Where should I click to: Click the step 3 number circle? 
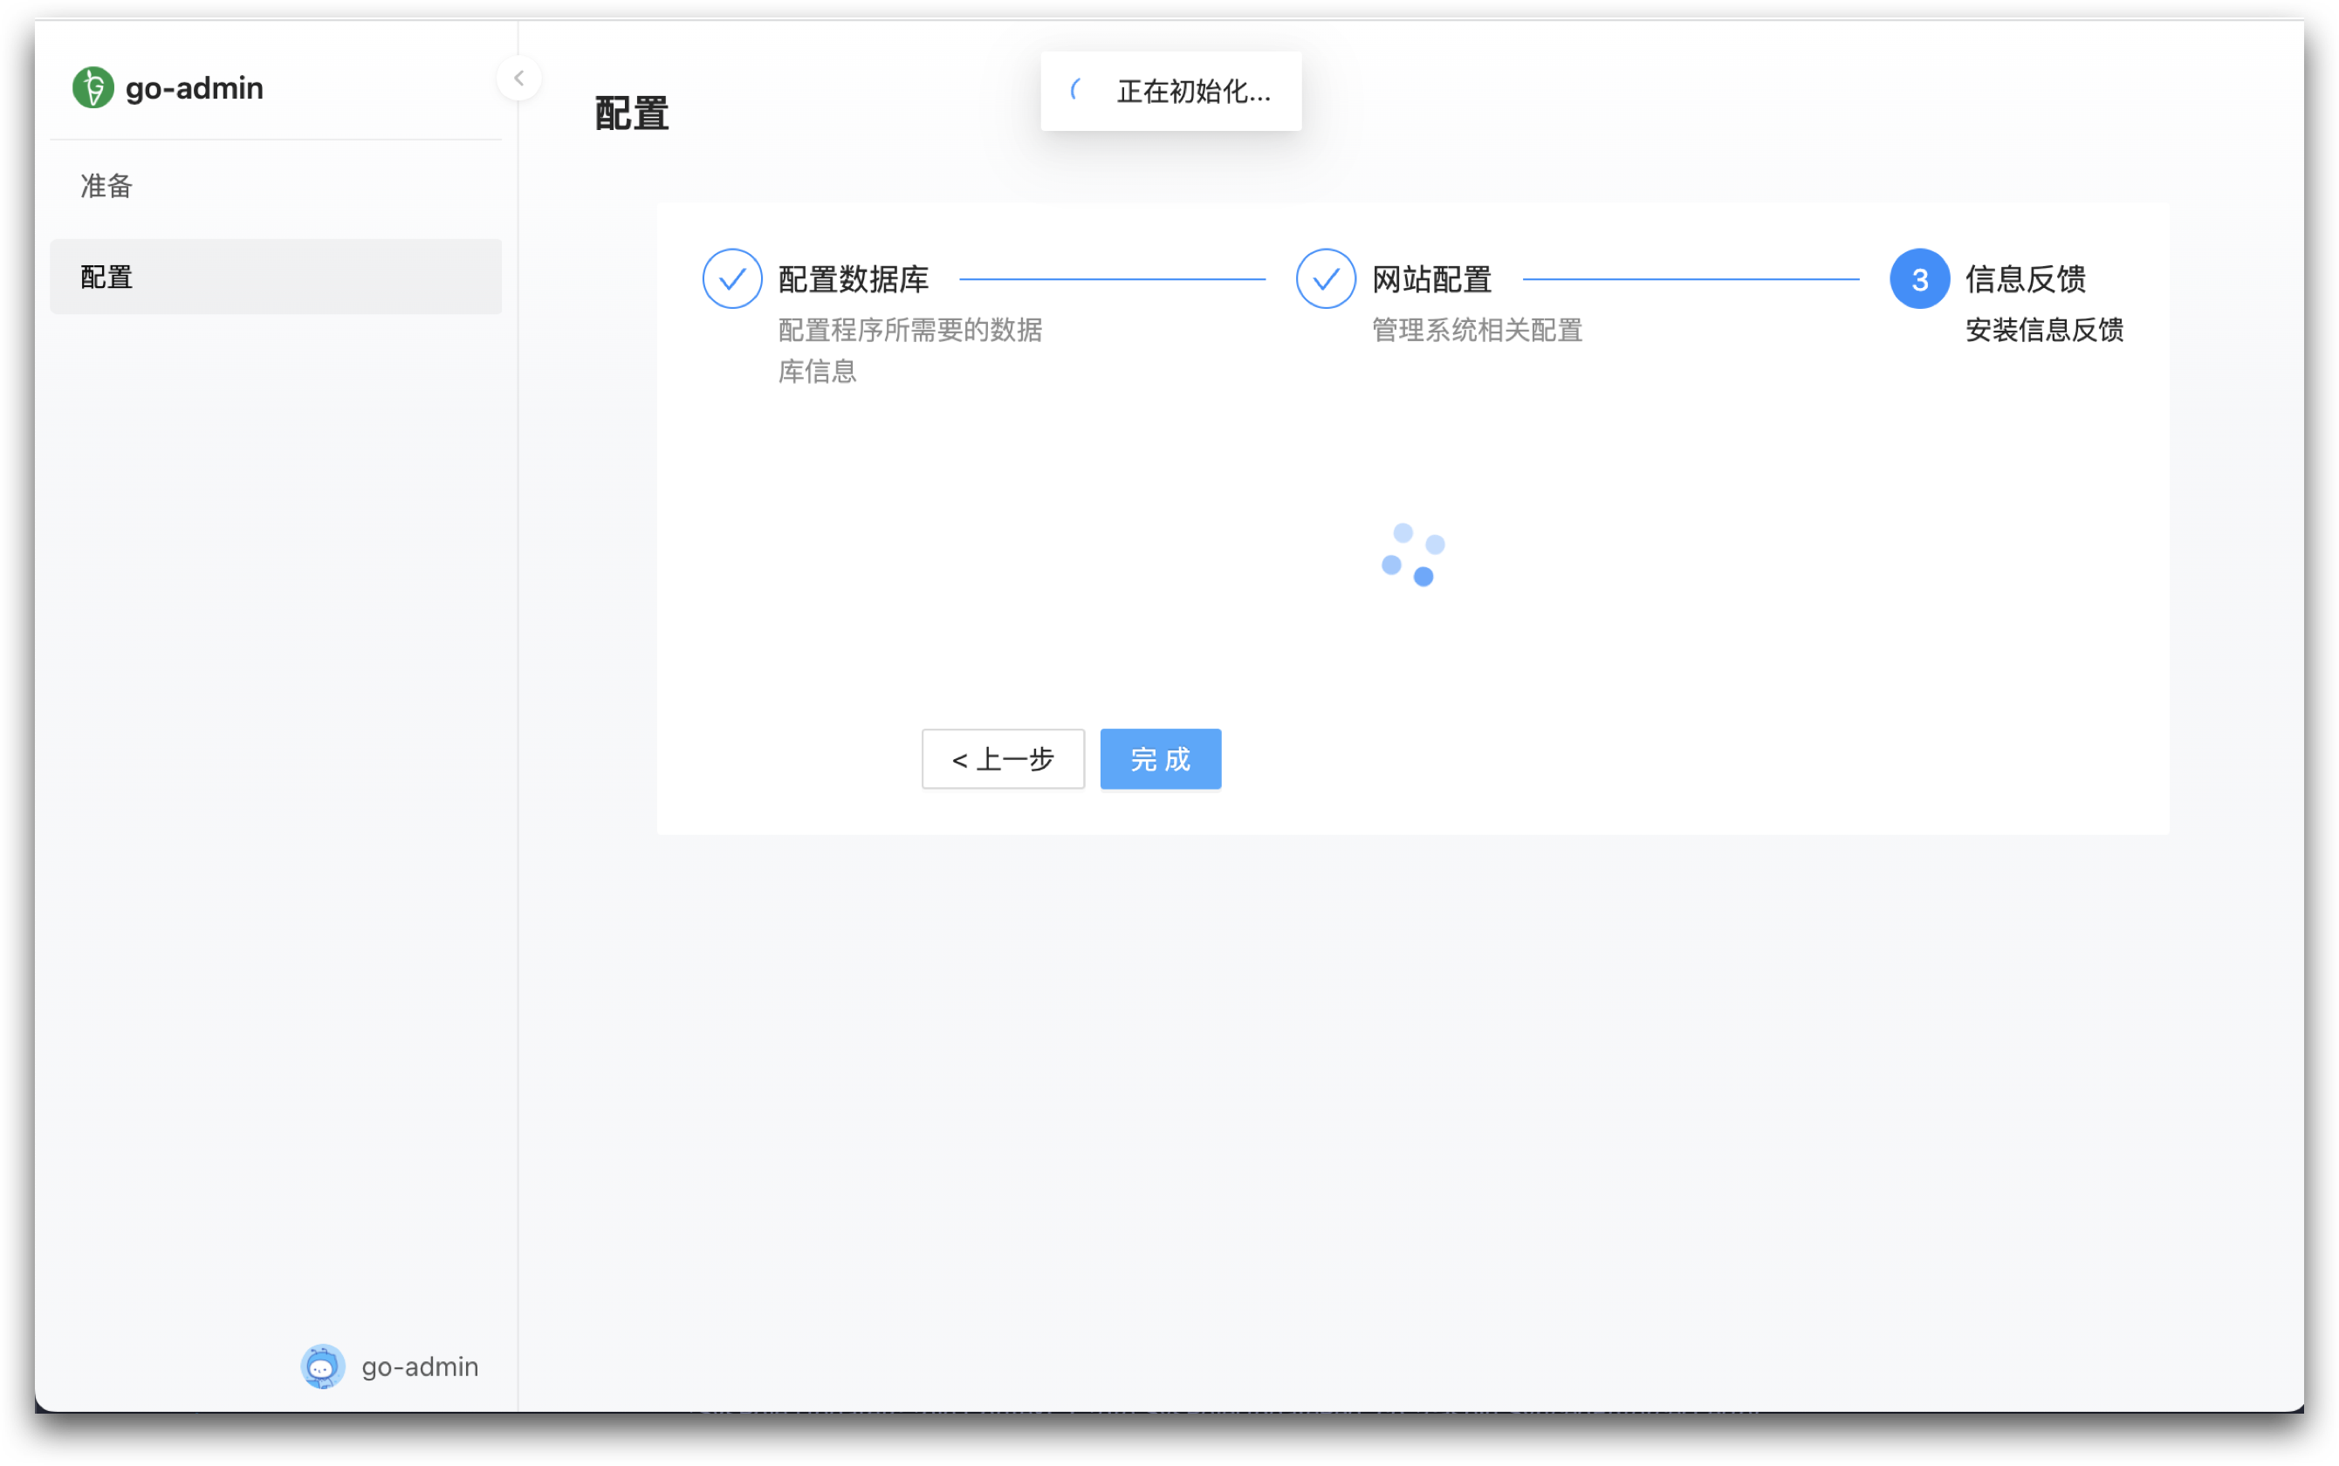point(1919,279)
